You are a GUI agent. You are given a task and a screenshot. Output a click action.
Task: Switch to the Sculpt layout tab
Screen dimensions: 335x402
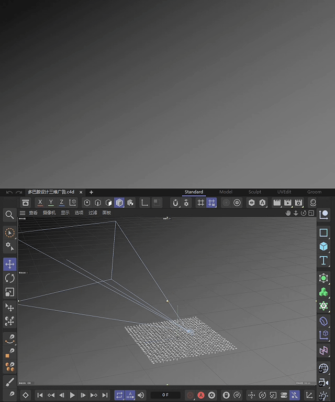(x=255, y=192)
